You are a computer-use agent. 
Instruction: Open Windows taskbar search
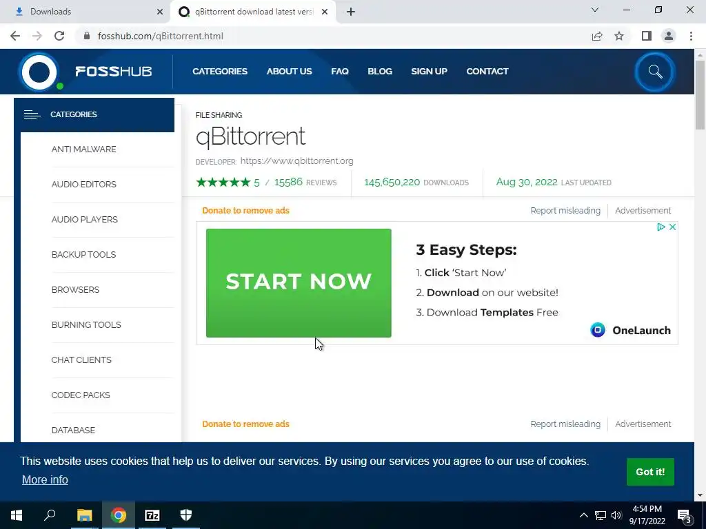(x=50, y=515)
